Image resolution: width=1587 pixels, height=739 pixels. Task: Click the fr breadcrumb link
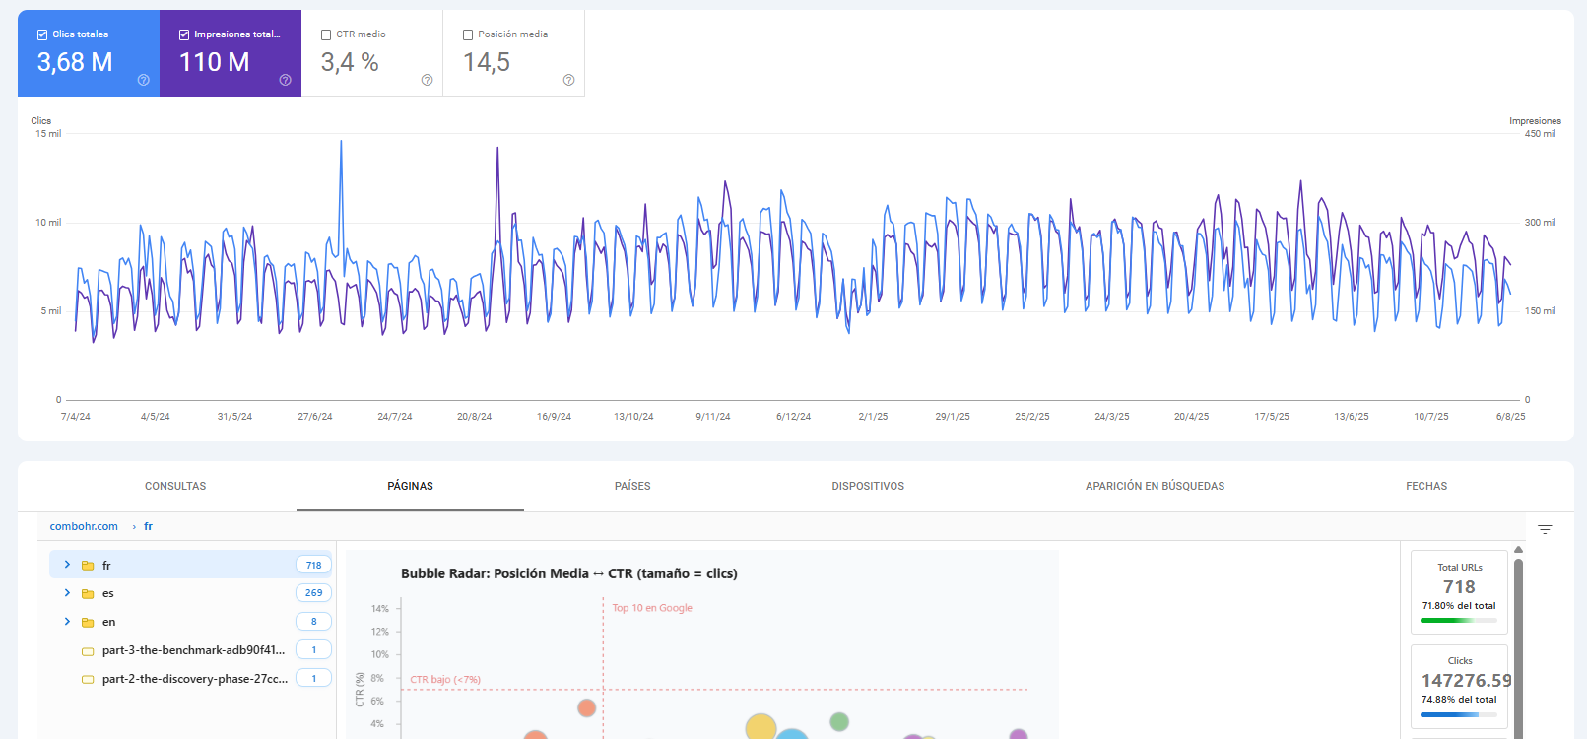148,526
